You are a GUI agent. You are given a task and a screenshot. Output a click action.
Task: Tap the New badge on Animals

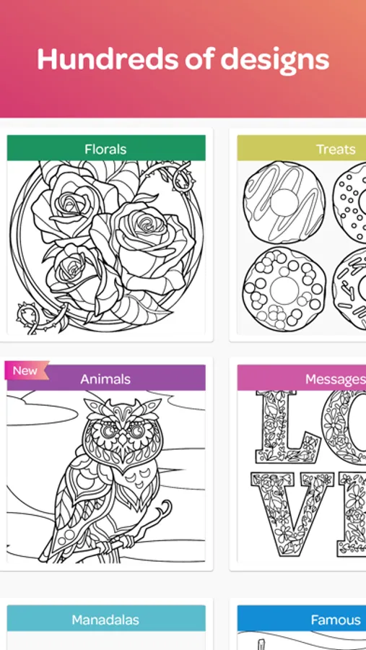click(27, 370)
